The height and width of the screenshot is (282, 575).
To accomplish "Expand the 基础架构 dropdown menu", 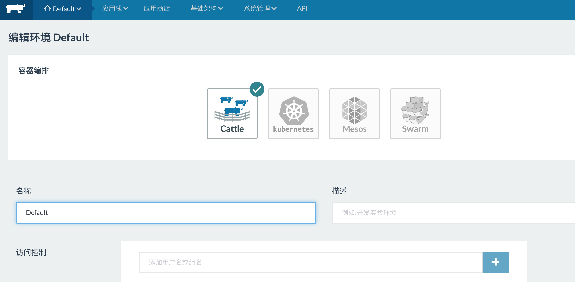I will tap(207, 9).
